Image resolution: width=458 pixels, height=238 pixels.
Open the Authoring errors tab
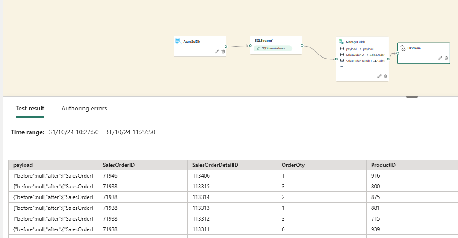(x=84, y=108)
